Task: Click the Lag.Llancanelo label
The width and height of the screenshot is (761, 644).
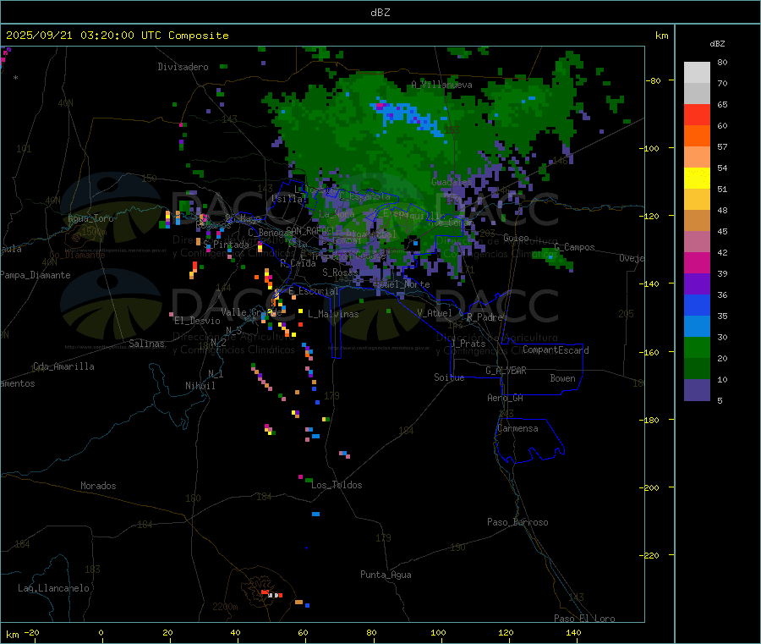Action: point(54,588)
